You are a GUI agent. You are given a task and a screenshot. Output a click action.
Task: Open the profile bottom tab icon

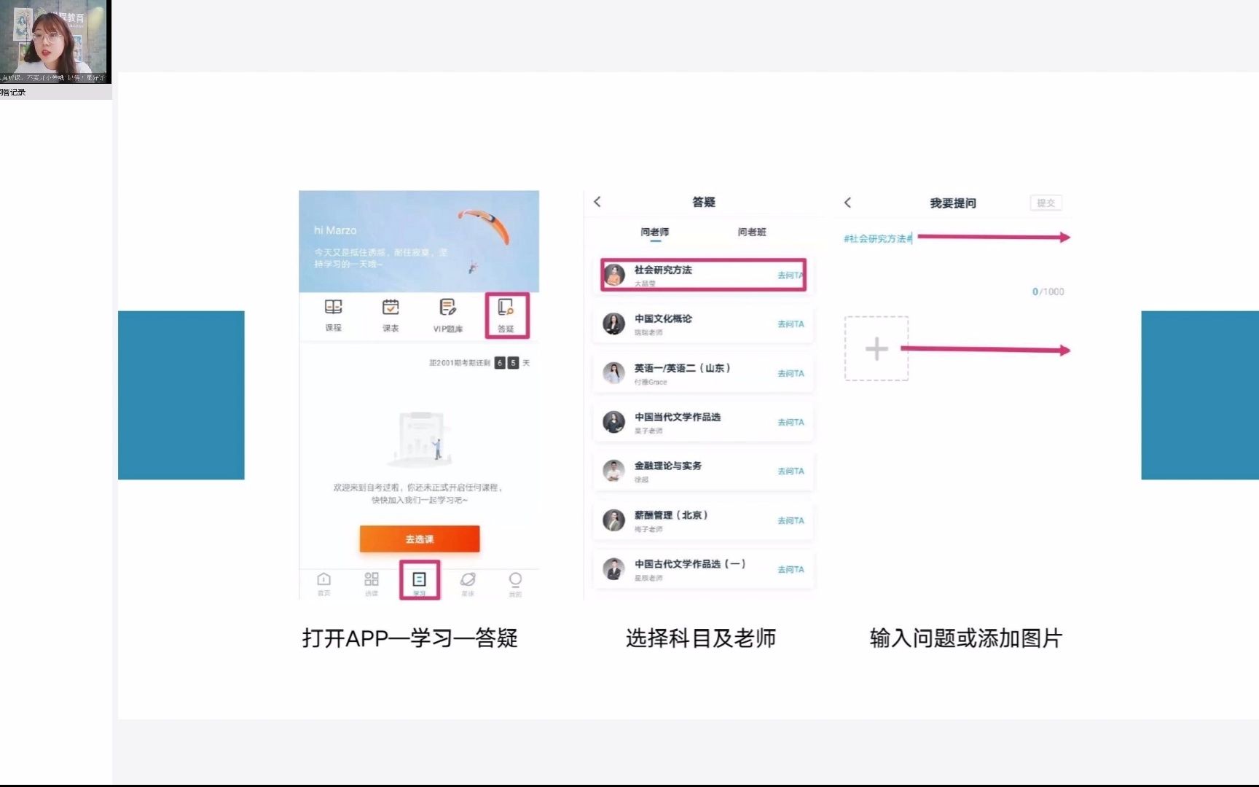pyautogui.click(x=515, y=579)
